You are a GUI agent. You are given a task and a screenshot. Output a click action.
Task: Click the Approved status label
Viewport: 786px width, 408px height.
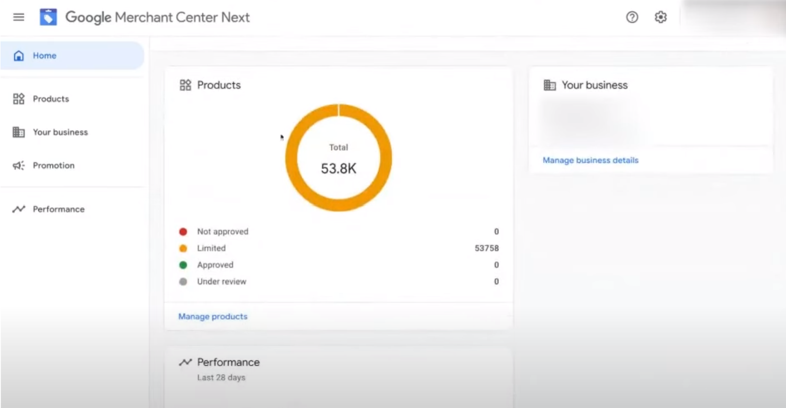(215, 265)
